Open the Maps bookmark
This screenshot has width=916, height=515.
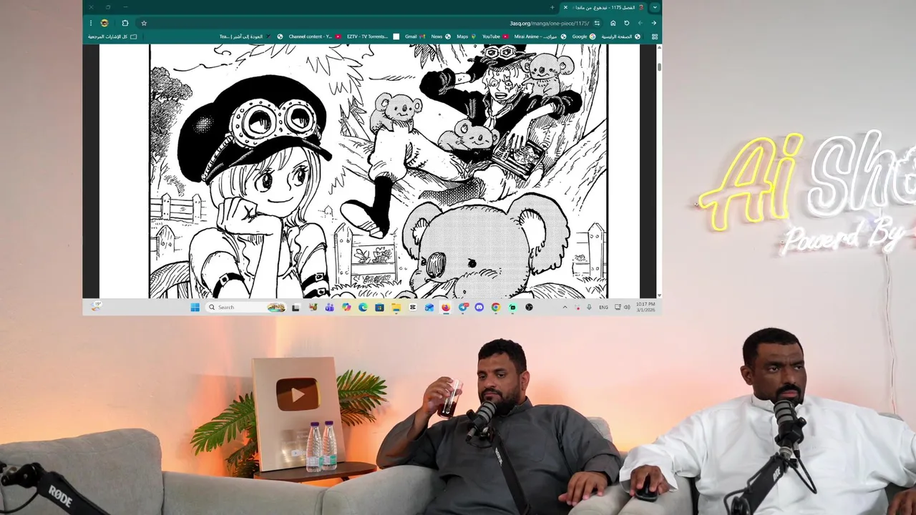click(467, 36)
